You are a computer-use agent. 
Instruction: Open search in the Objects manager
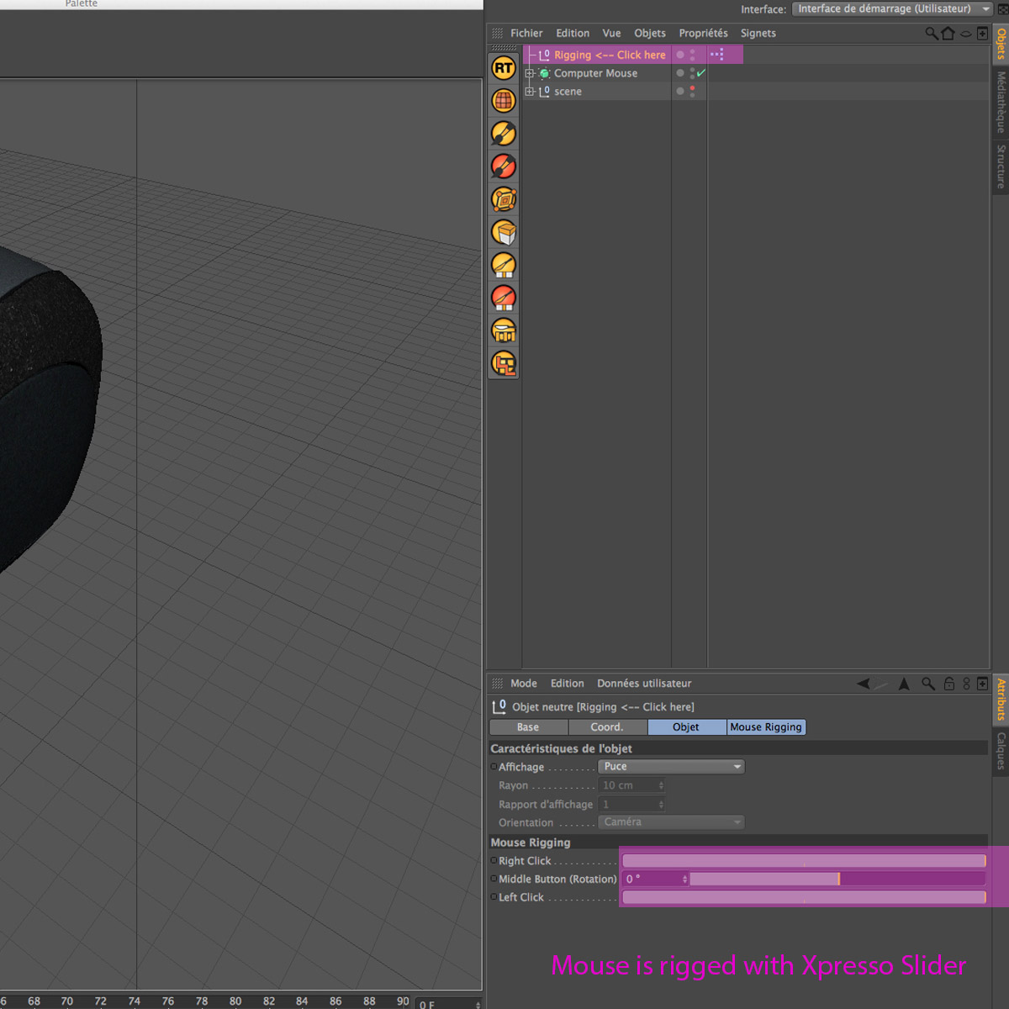coord(931,34)
